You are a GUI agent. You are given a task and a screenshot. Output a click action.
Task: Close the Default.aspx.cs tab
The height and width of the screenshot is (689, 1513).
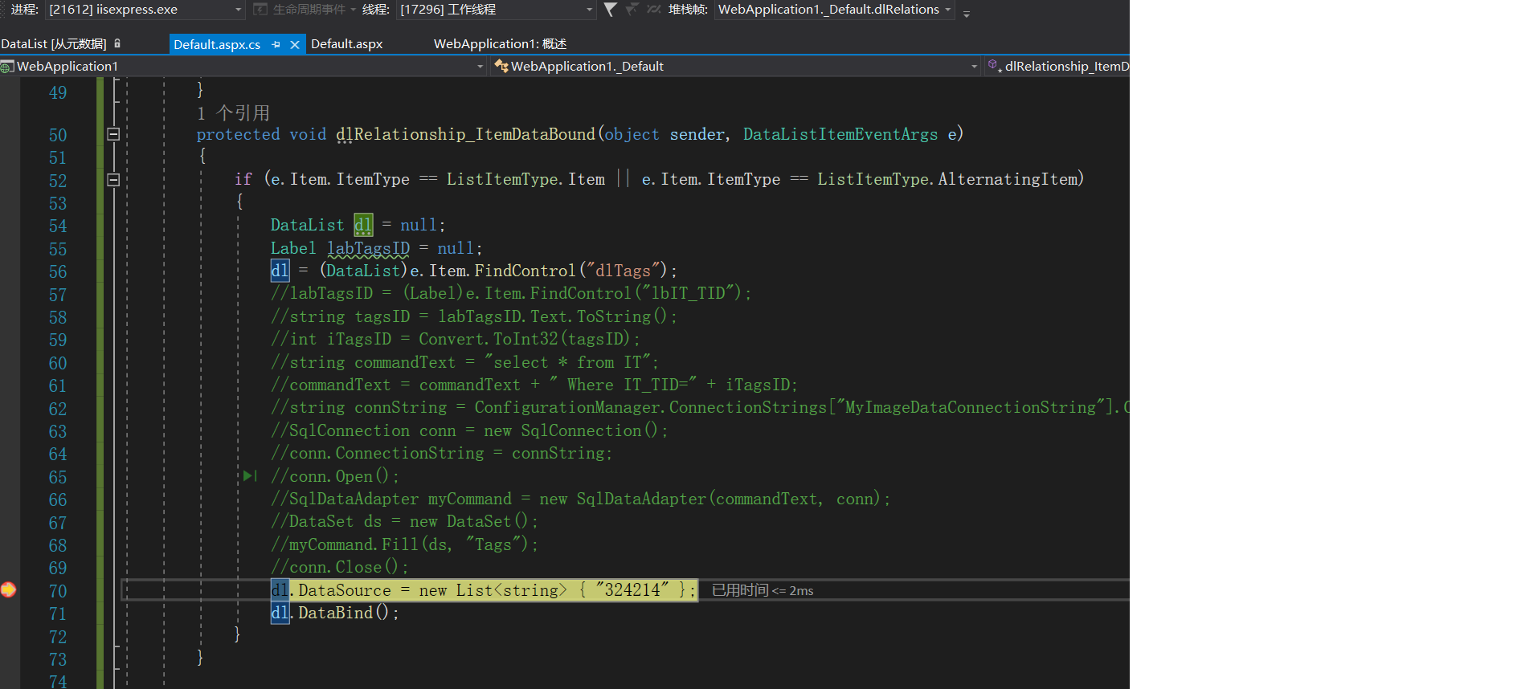click(295, 45)
